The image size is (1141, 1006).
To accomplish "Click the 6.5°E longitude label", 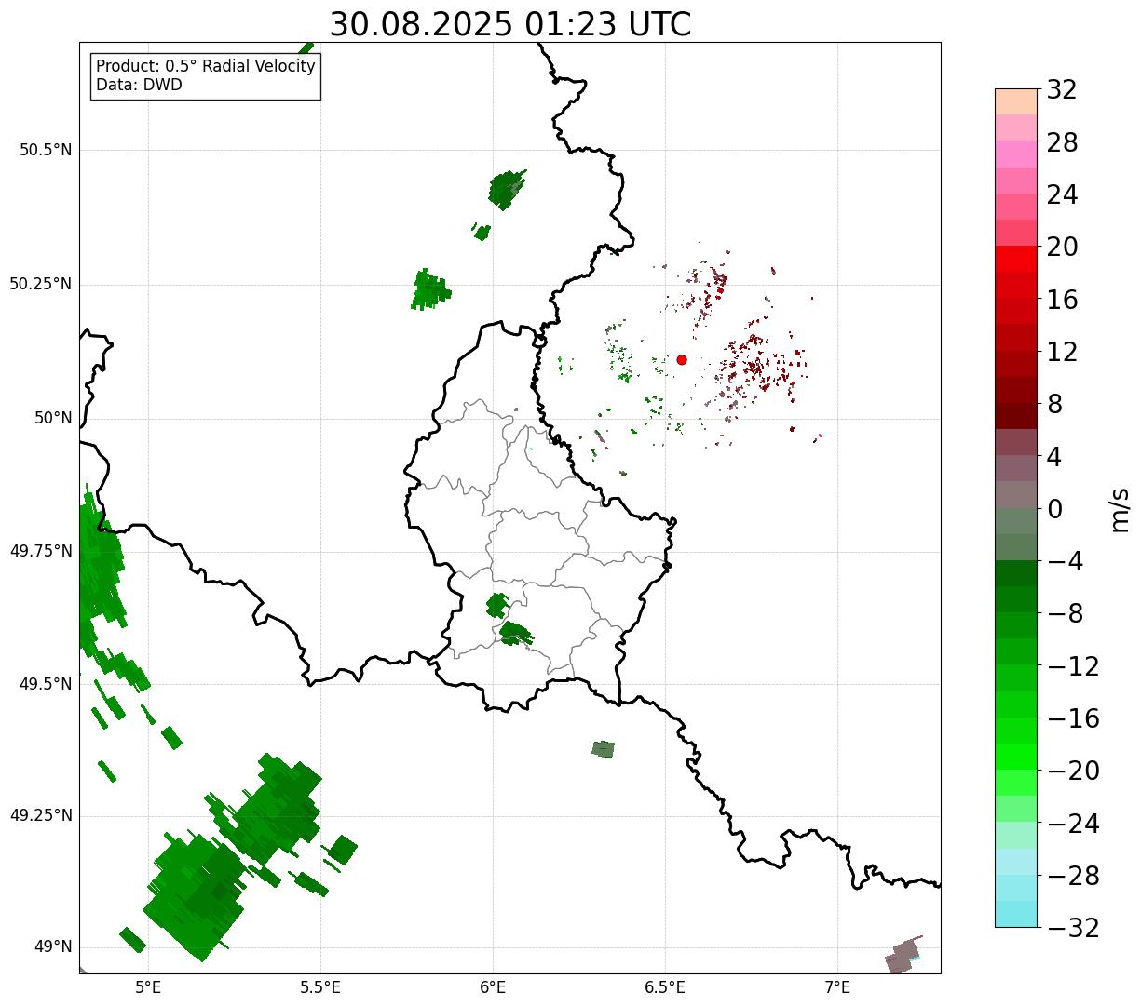I will coord(665,987).
